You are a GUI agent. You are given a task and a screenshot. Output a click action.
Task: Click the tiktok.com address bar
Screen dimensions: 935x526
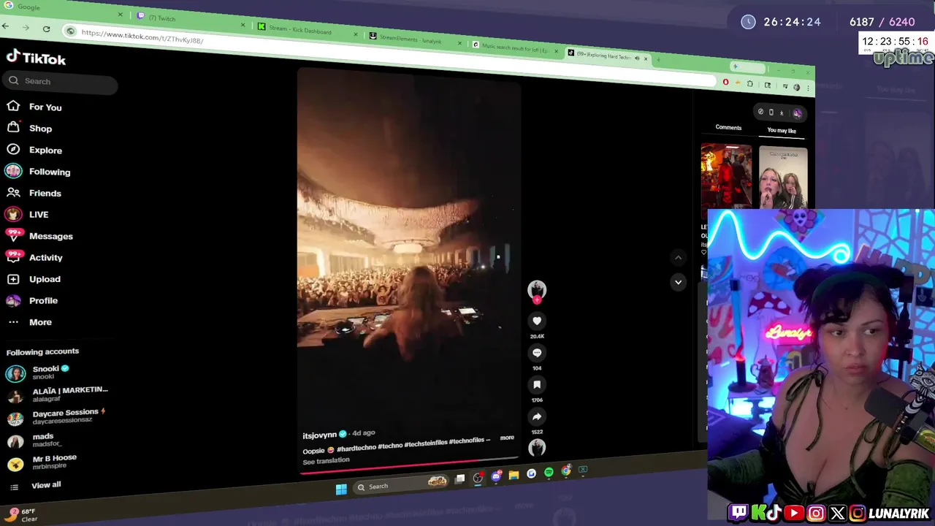coord(387,56)
